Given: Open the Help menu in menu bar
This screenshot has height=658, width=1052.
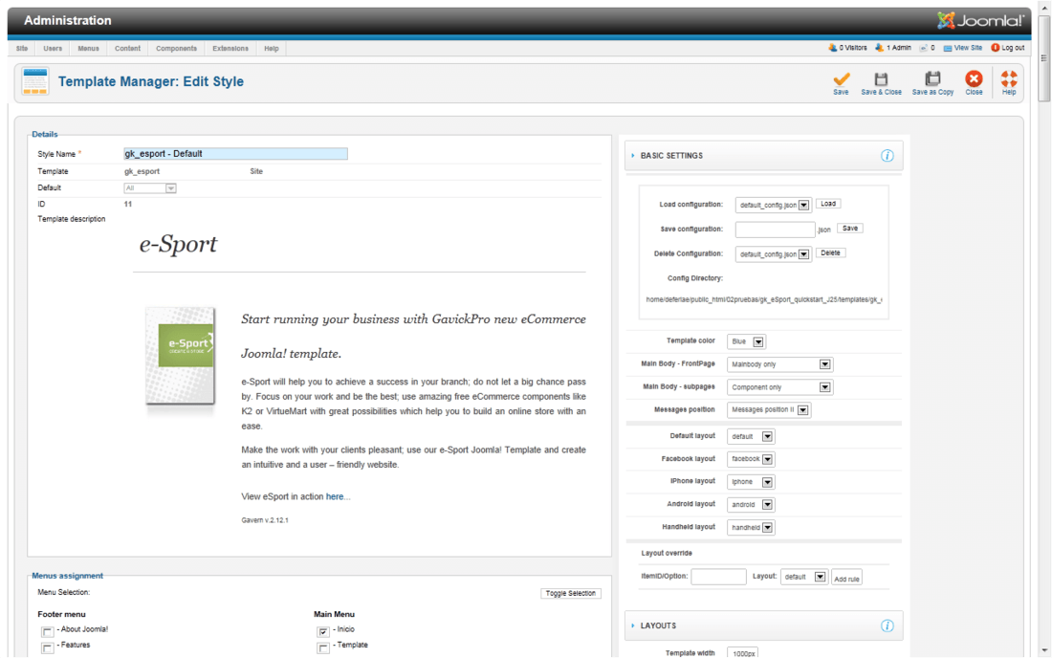Looking at the screenshot, I should [x=272, y=48].
